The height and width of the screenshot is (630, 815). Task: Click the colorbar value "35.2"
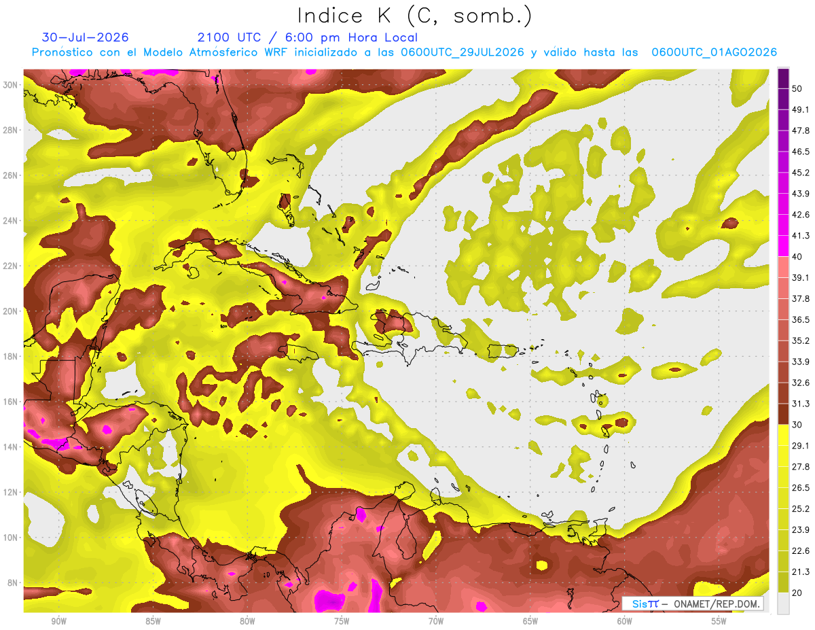click(x=801, y=340)
